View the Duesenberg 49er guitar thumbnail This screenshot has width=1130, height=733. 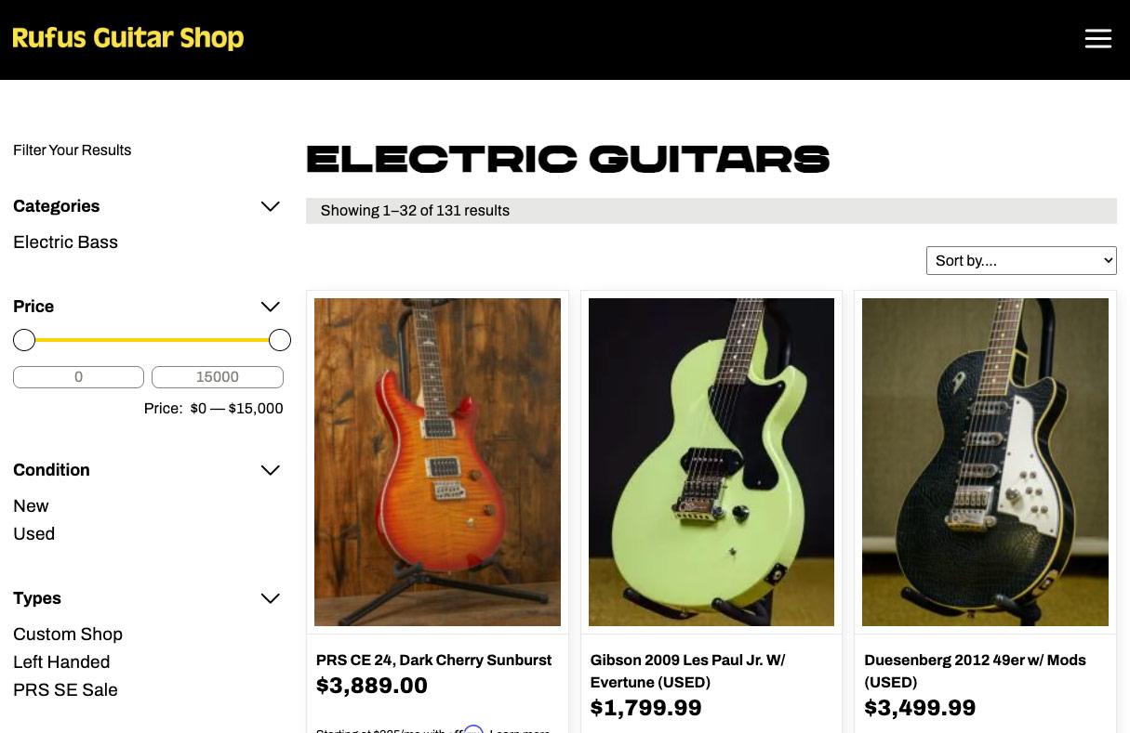pos(985,462)
